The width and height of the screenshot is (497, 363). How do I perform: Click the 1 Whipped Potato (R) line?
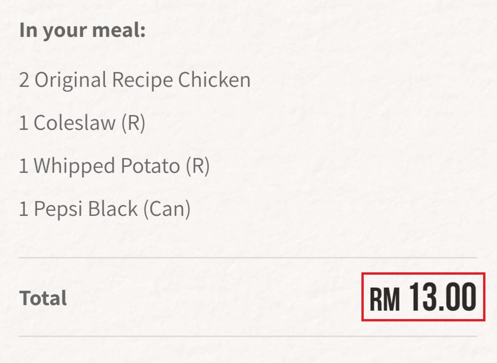pyautogui.click(x=114, y=166)
